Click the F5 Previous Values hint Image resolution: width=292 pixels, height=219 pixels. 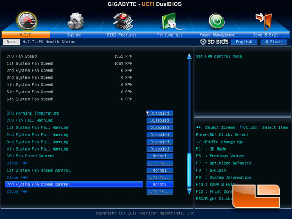click(220, 156)
